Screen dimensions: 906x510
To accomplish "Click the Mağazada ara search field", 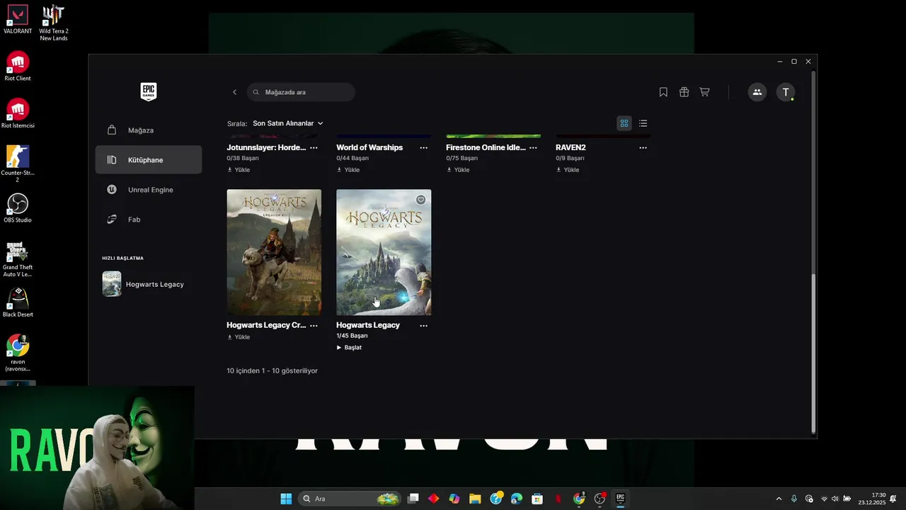I will [x=301, y=92].
